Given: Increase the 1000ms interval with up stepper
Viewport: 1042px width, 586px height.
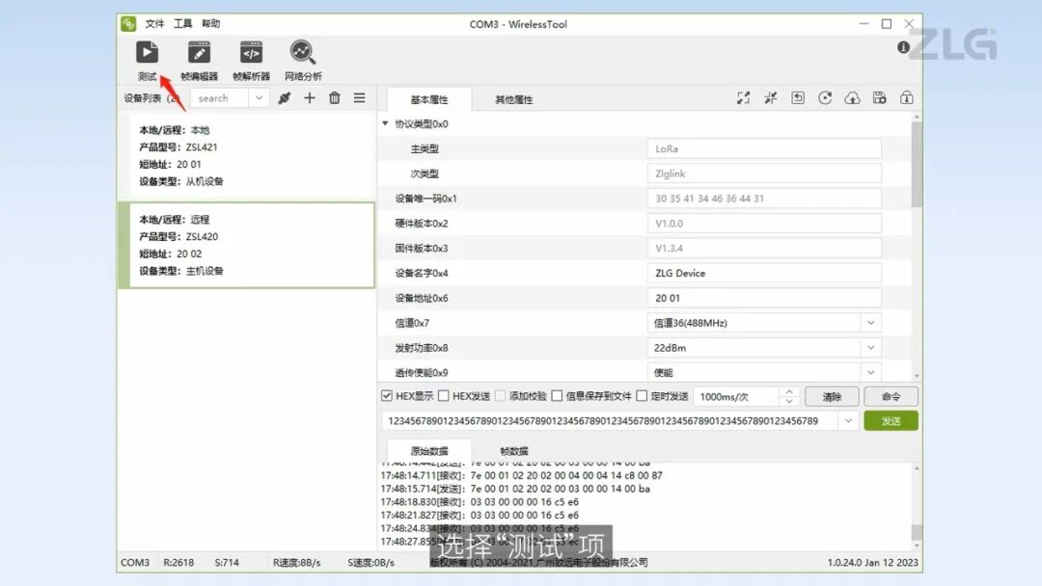Looking at the screenshot, I should tap(789, 392).
